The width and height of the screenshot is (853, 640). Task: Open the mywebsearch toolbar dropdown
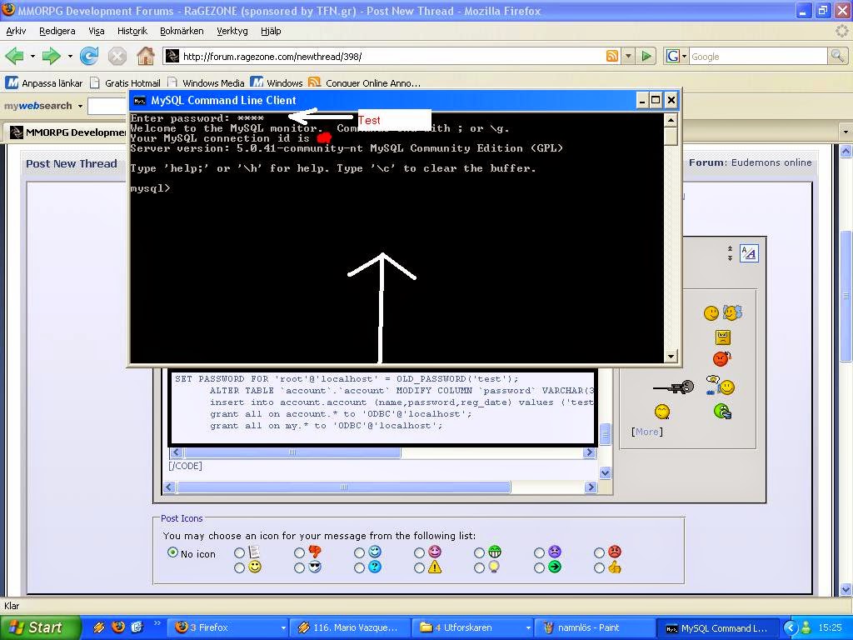coord(80,106)
